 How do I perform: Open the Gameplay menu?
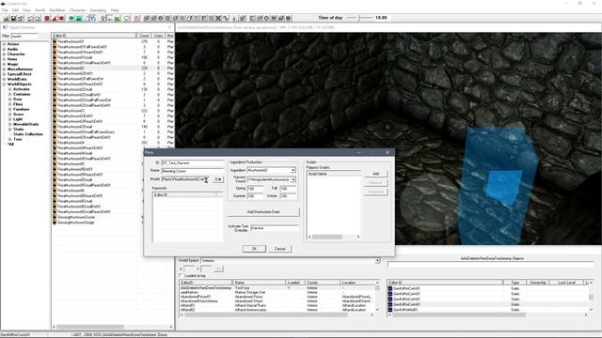click(x=98, y=10)
